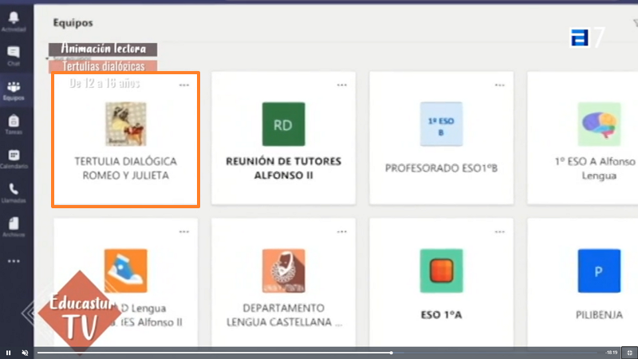Click the brain team avatar
The height and width of the screenshot is (359, 638).
pyautogui.click(x=600, y=124)
